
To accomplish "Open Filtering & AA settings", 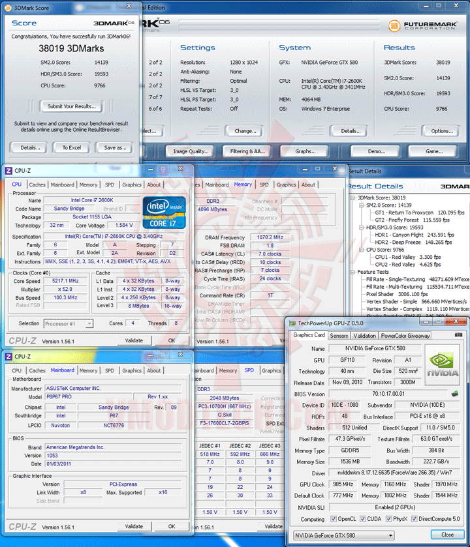I will click(247, 151).
